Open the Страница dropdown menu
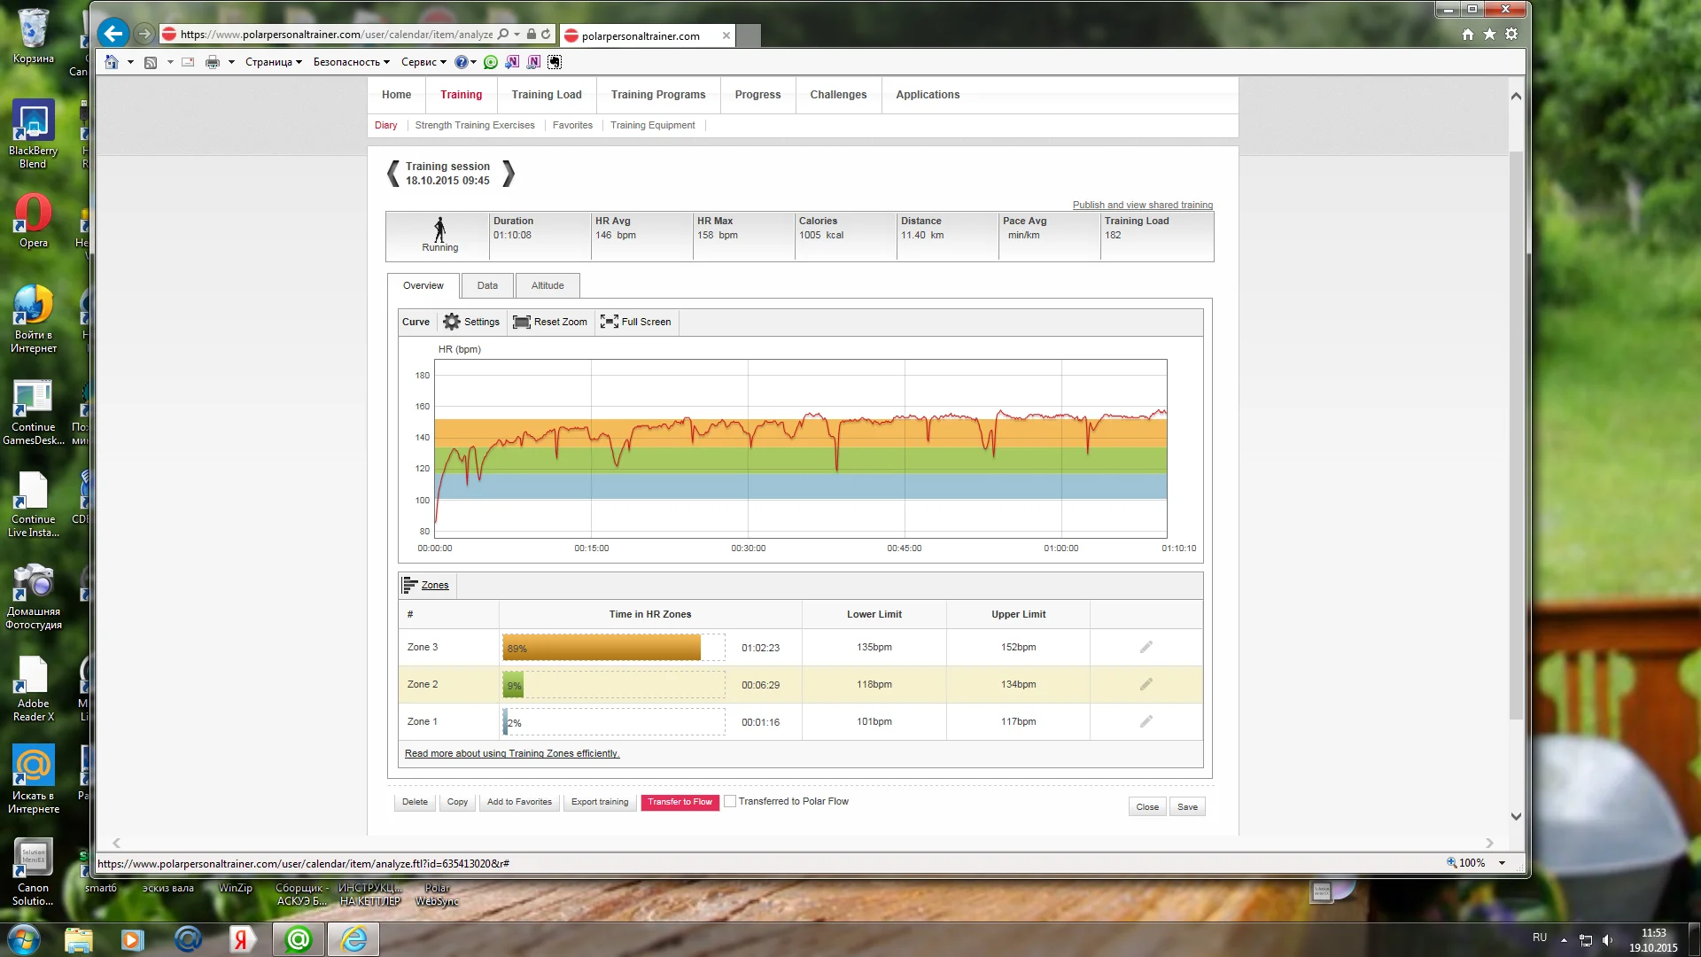Image resolution: width=1701 pixels, height=957 pixels. [273, 62]
